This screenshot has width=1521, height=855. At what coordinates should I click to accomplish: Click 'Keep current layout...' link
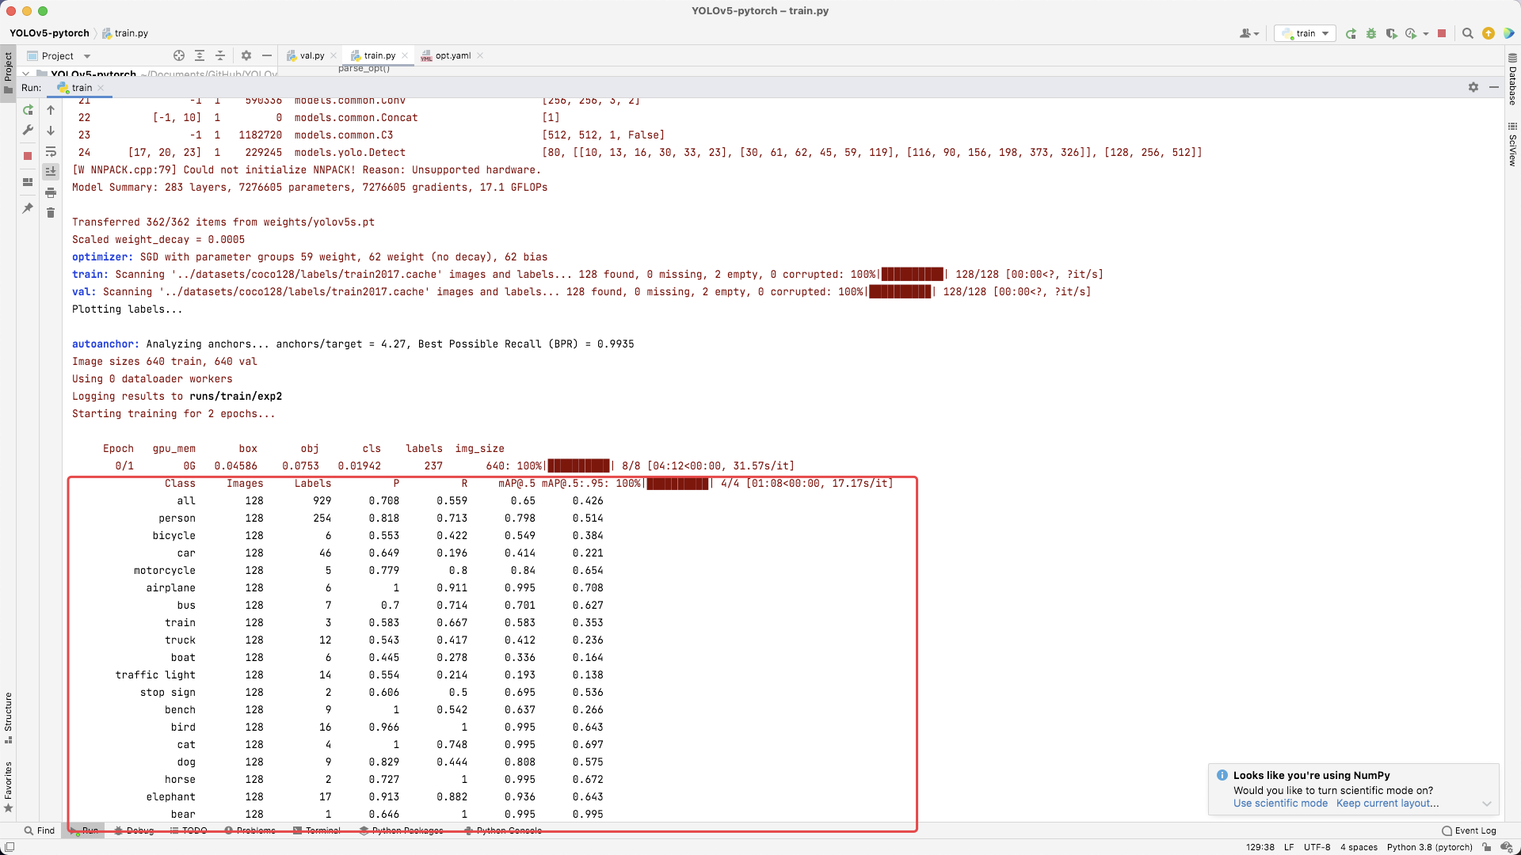[x=1387, y=803]
